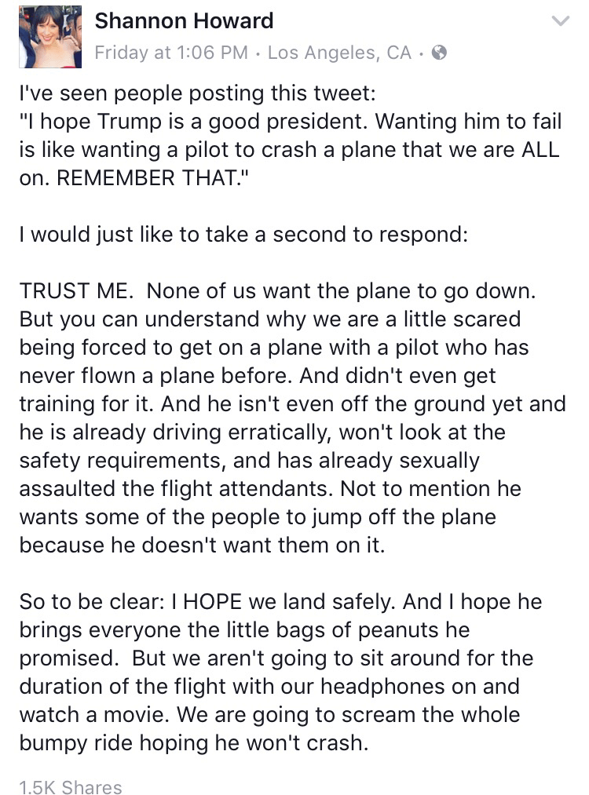View the 1.5K Shares list

pyautogui.click(x=71, y=787)
